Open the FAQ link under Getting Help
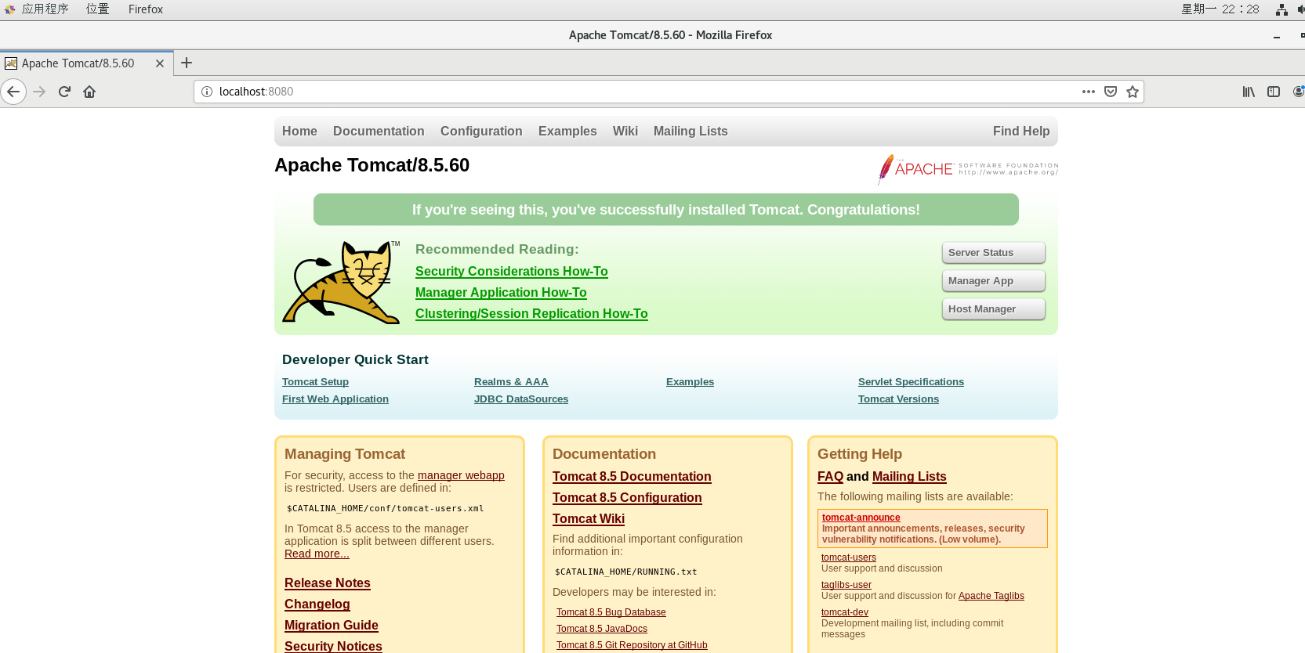This screenshot has width=1305, height=653. pyautogui.click(x=830, y=477)
